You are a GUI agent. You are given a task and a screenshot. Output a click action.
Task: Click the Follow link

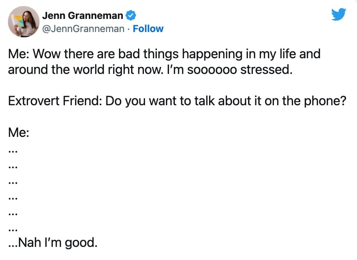pos(148,29)
